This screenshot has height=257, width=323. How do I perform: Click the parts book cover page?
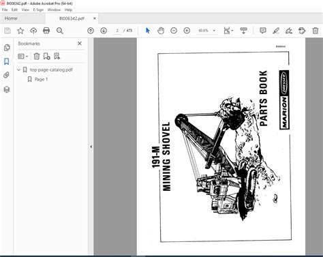(221, 147)
